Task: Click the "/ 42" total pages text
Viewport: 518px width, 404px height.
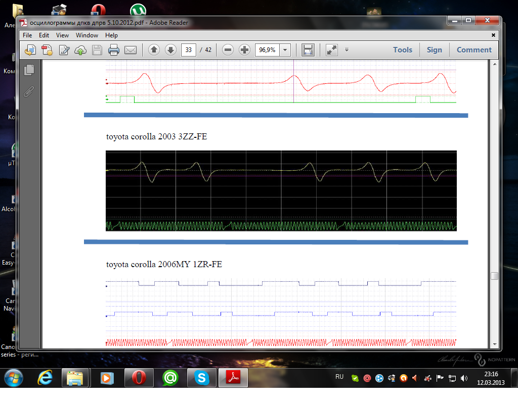Action: (x=206, y=50)
